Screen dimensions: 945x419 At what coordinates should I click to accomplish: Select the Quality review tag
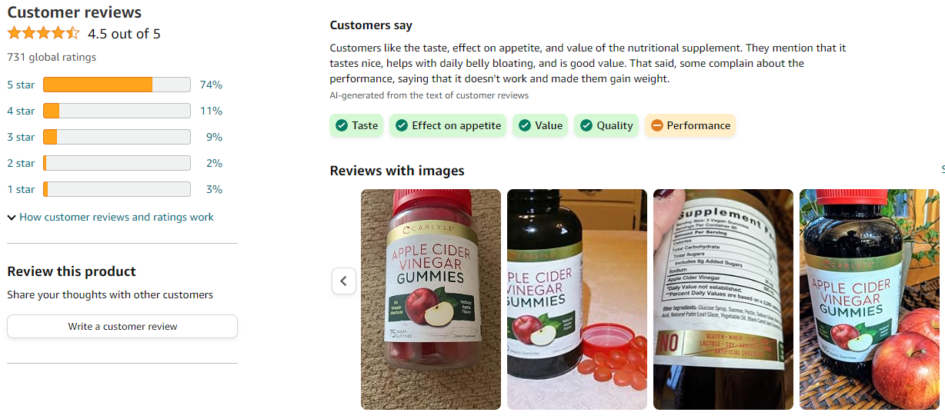click(606, 125)
